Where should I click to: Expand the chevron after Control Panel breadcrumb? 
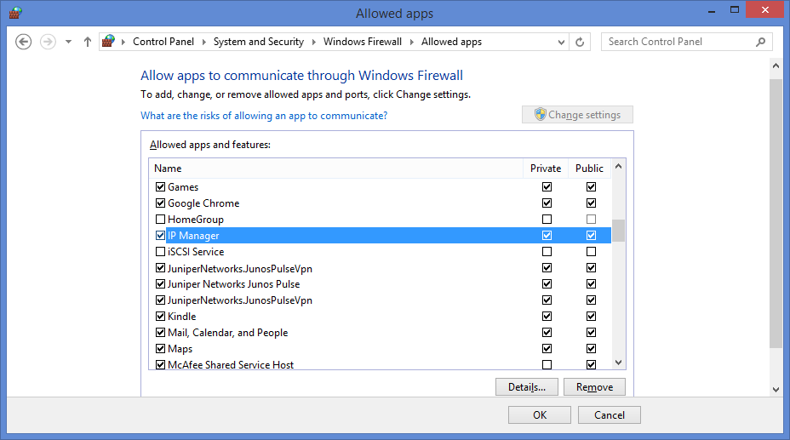pyautogui.click(x=204, y=42)
